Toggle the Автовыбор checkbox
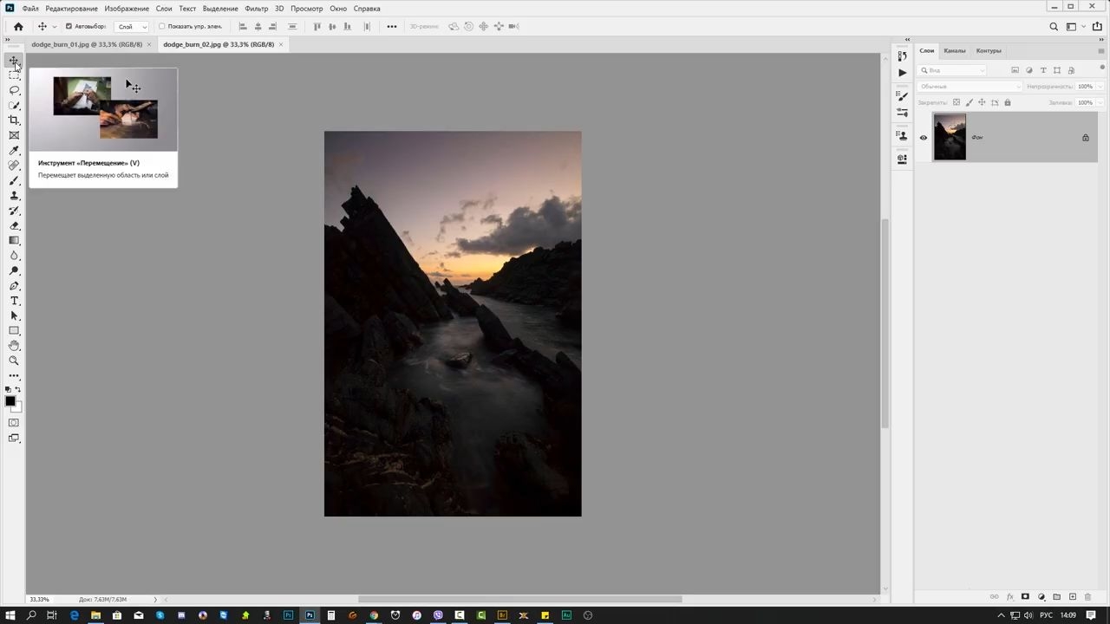 point(69,27)
